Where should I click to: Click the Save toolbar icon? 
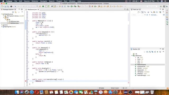[5, 6]
